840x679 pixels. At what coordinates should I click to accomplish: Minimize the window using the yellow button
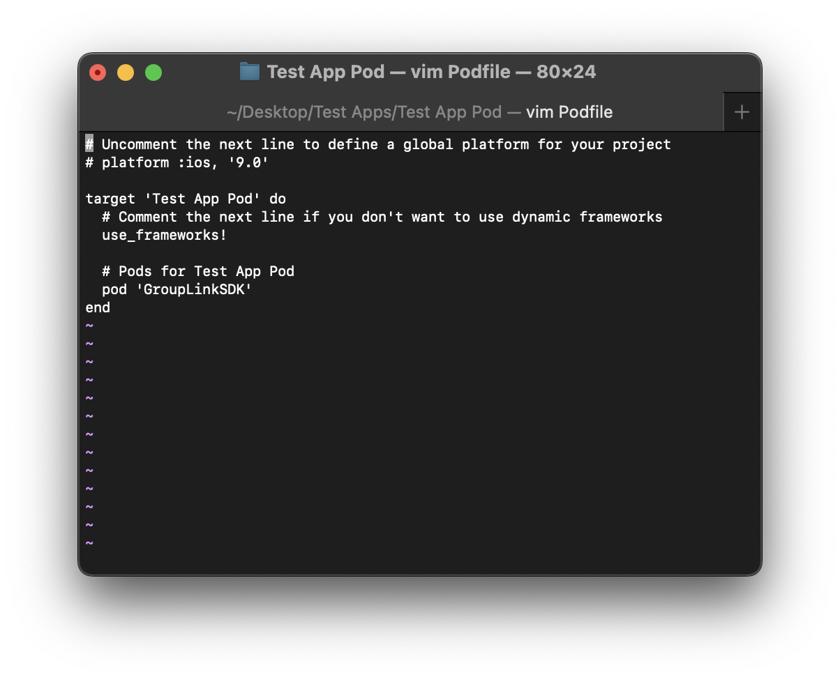pos(126,73)
